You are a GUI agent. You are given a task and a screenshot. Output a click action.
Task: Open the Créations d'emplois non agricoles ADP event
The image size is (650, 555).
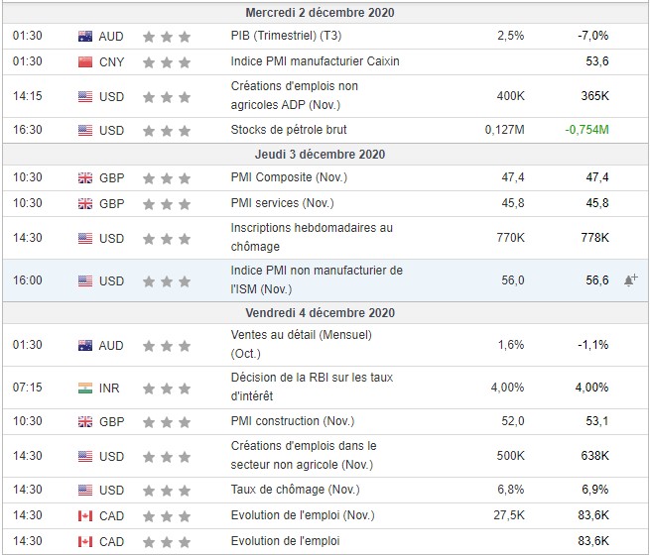294,97
